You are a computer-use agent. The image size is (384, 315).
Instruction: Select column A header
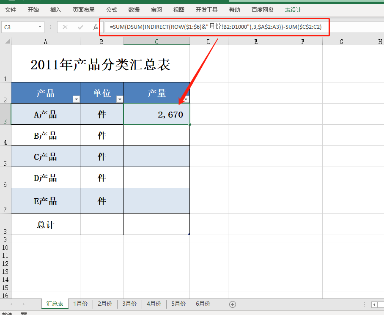(46, 41)
